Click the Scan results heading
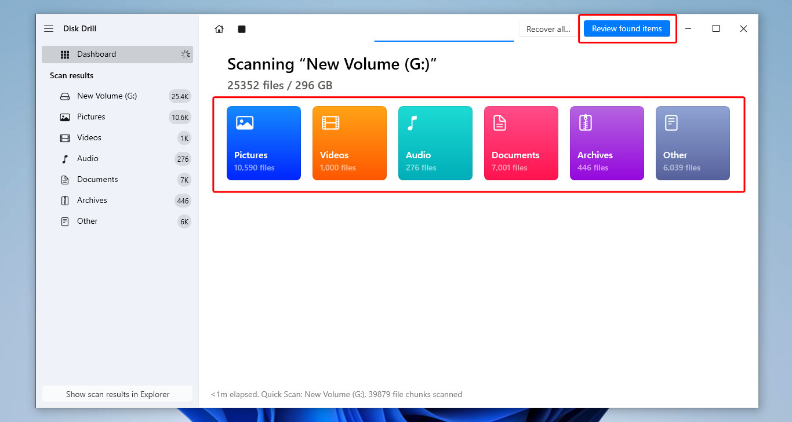Image resolution: width=792 pixels, height=422 pixels. click(71, 76)
